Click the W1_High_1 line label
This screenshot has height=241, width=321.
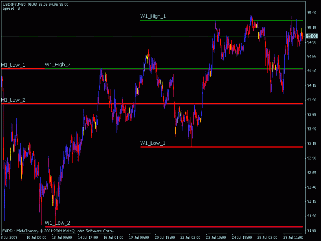(x=153, y=16)
